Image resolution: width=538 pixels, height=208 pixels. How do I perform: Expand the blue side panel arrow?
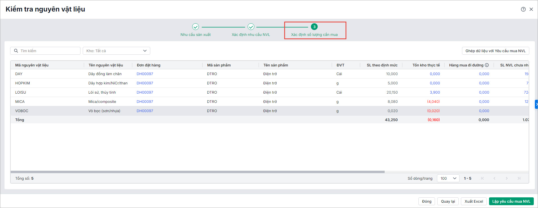click(536, 104)
